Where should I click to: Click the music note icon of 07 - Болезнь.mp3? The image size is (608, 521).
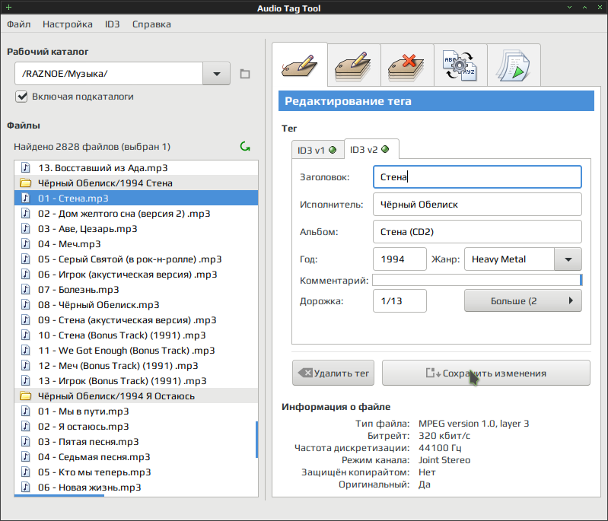(26, 290)
